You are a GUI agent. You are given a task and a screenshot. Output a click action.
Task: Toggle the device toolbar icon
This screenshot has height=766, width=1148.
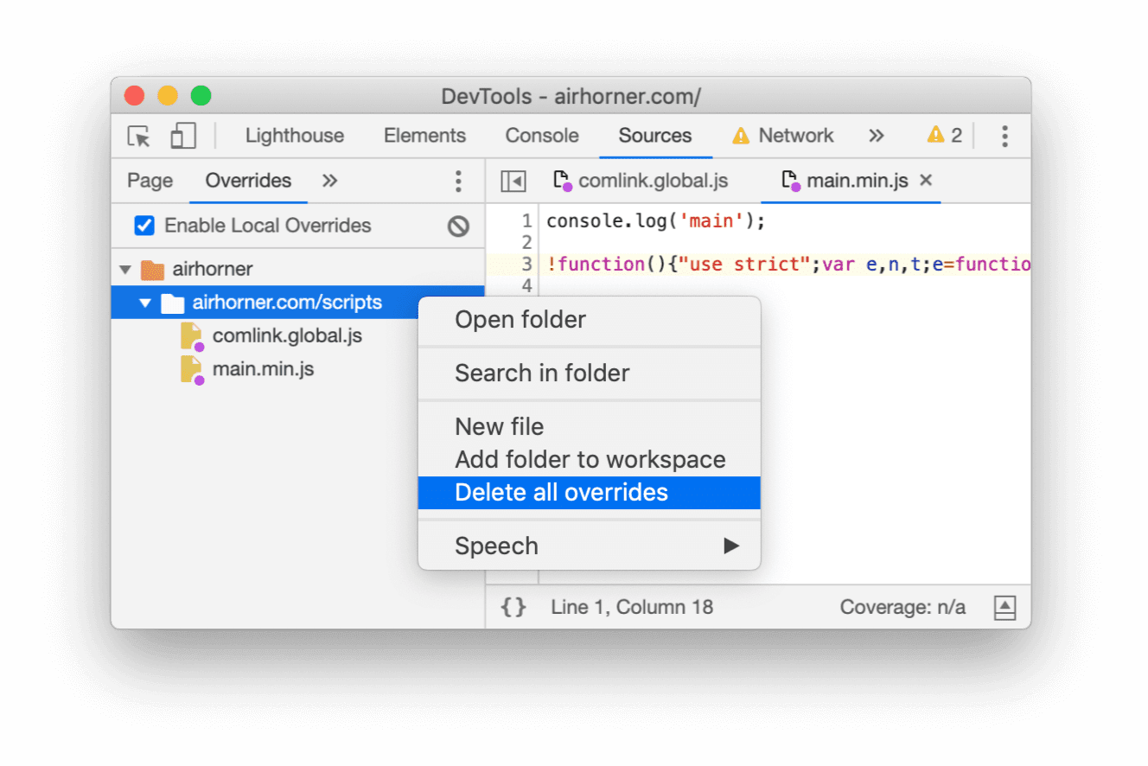(x=182, y=136)
